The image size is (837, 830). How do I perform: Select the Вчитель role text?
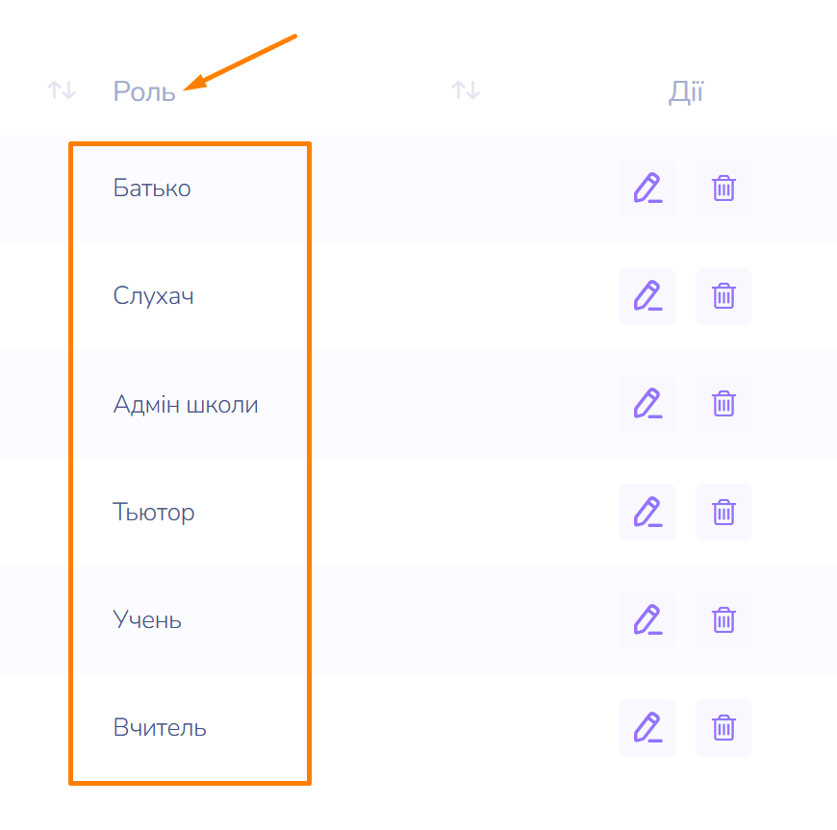(x=160, y=727)
